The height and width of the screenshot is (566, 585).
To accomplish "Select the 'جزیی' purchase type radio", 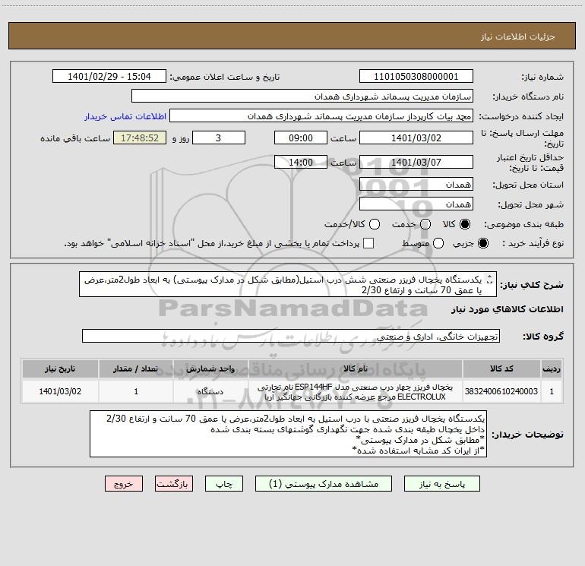I will [x=483, y=243].
